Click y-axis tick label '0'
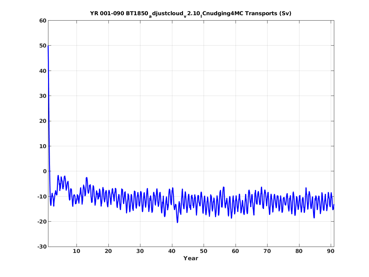Viewport: 369px width, 277px height. (45, 171)
